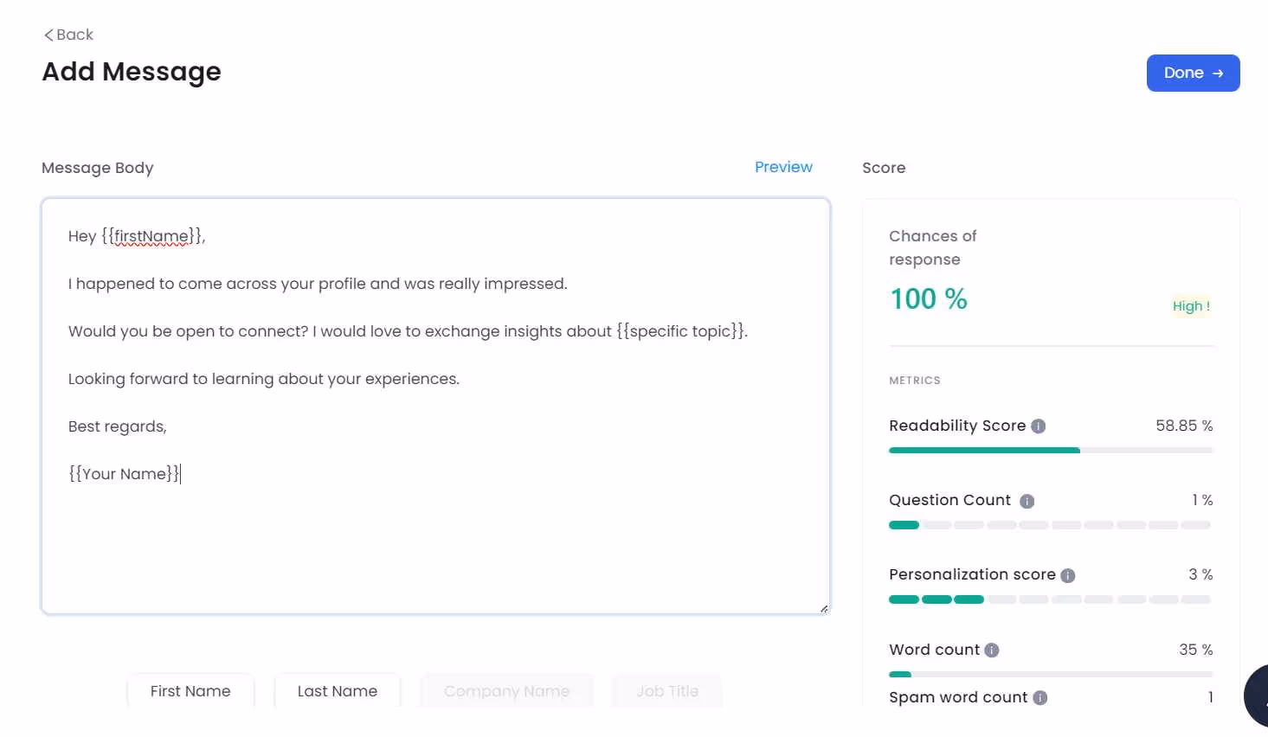Click the filled Question Count segment
Image resolution: width=1268 pixels, height=737 pixels.
(904, 525)
